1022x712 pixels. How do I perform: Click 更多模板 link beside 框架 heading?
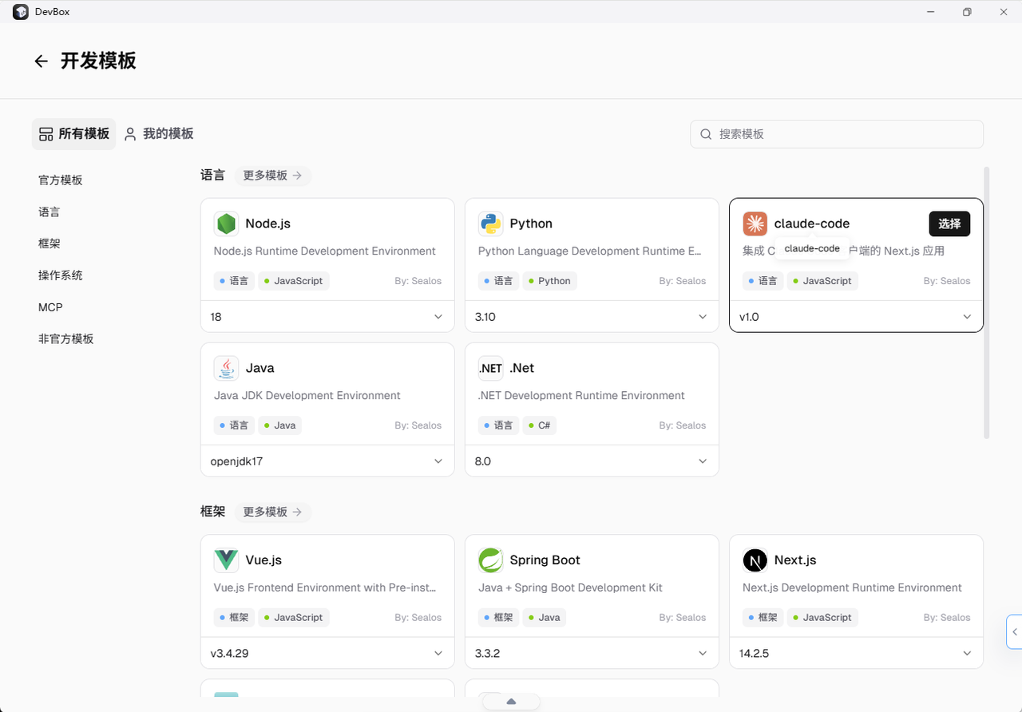point(272,512)
